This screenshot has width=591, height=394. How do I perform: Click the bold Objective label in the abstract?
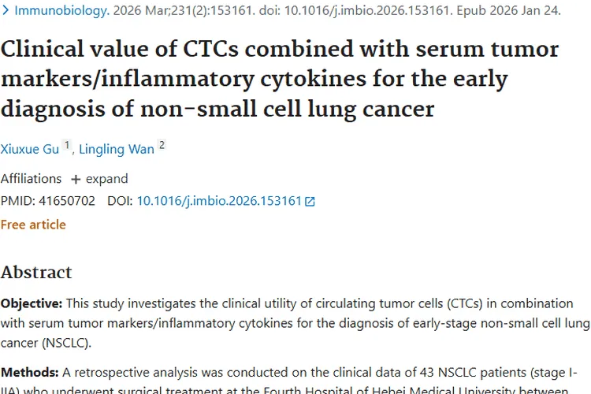tap(32, 303)
